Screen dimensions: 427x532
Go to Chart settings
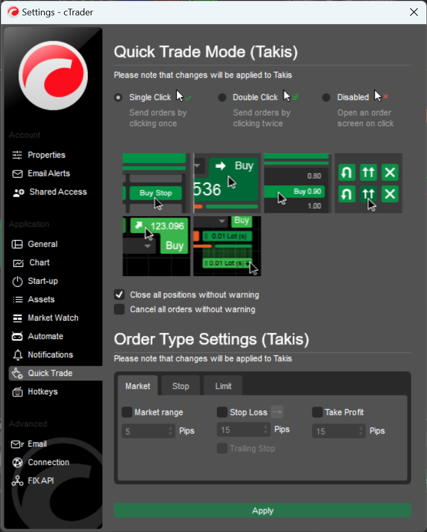tap(39, 263)
